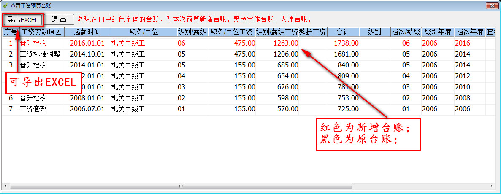Image resolution: width=501 pixels, height=194 pixels.
Task: Click the 导出EXCEL button
Action: point(23,19)
